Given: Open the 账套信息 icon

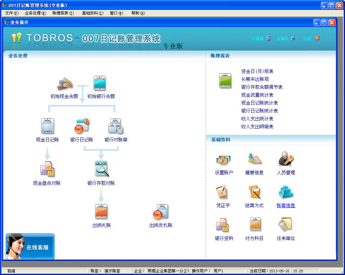Looking at the screenshot, I should point(286,192).
